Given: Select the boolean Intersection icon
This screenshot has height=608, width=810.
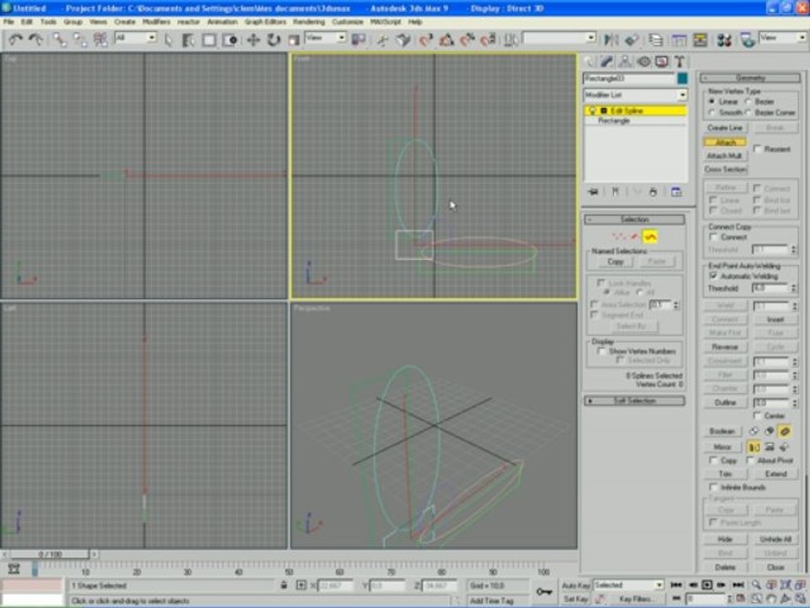Looking at the screenshot, I should click(784, 431).
